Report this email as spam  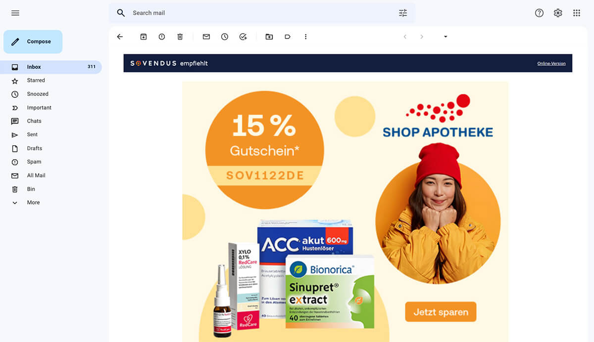[162, 37]
